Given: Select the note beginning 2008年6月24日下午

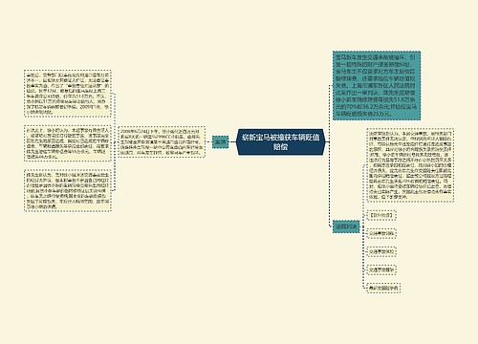Looking at the screenshot, I should point(162,142).
